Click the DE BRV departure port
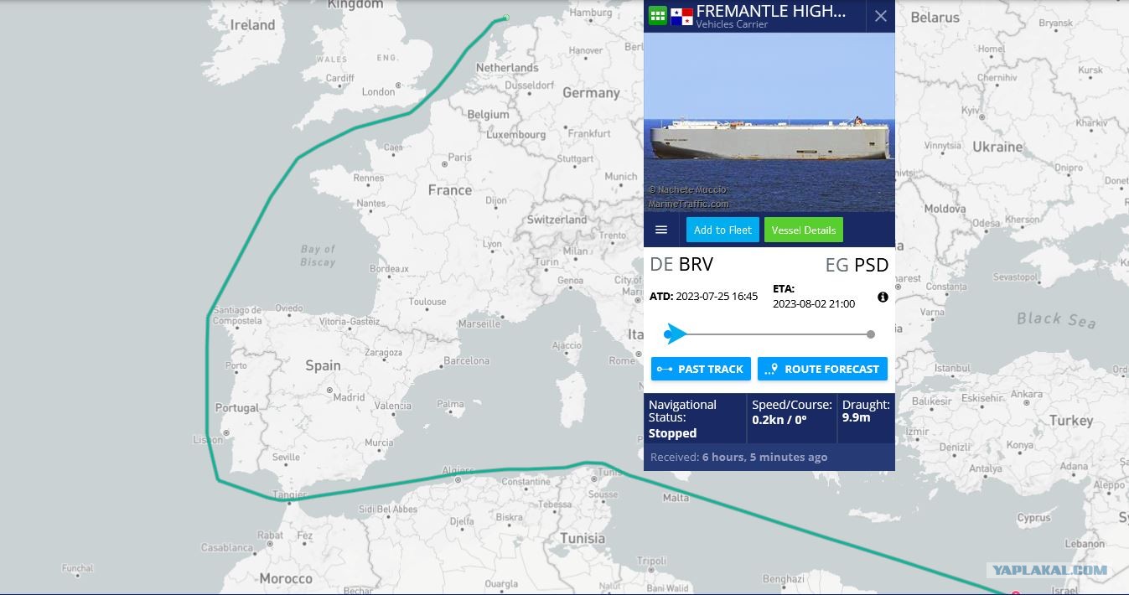The width and height of the screenshot is (1129, 595). click(x=681, y=265)
